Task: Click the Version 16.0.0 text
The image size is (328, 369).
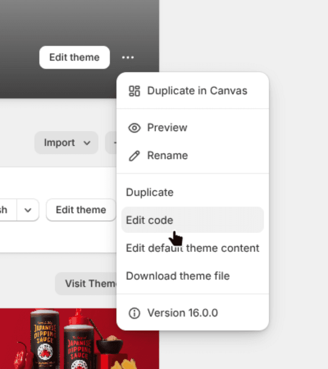Action: 183,313
